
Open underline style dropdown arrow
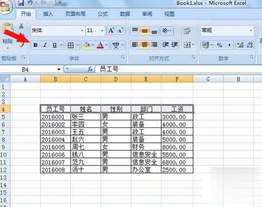(61, 45)
